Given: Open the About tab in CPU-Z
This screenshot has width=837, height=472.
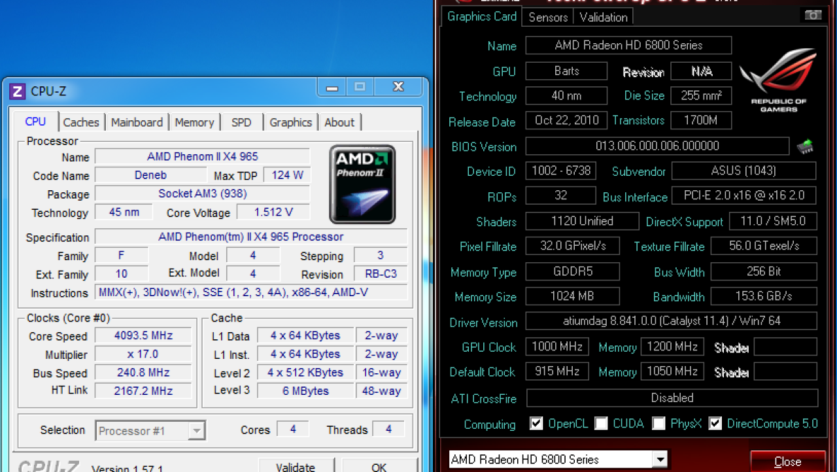Looking at the screenshot, I should [339, 122].
